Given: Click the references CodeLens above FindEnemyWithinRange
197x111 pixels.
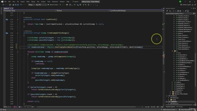Looking at the screenshot, I should pyautogui.click(x=28, y=31).
